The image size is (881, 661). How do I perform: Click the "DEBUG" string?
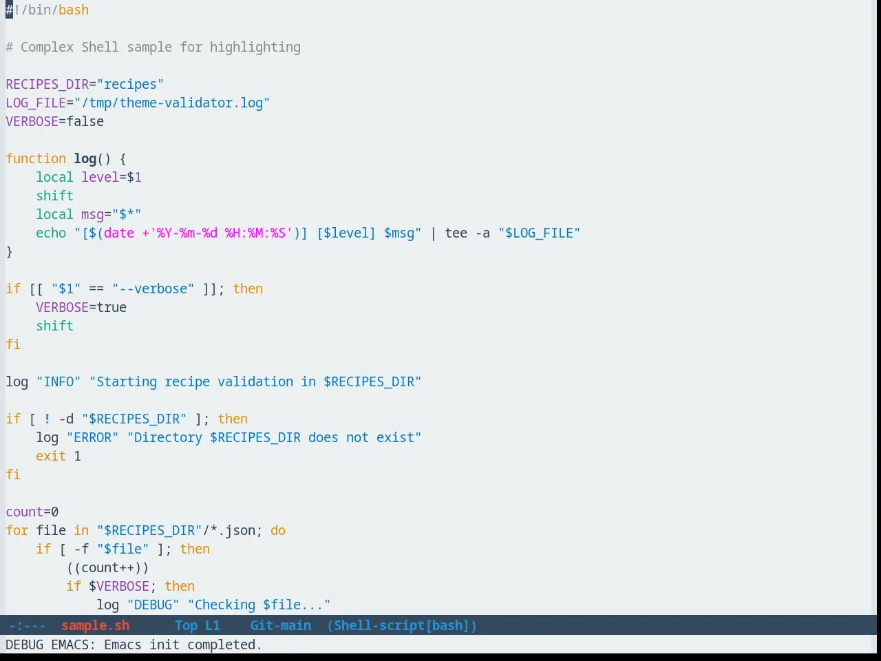[153, 605]
